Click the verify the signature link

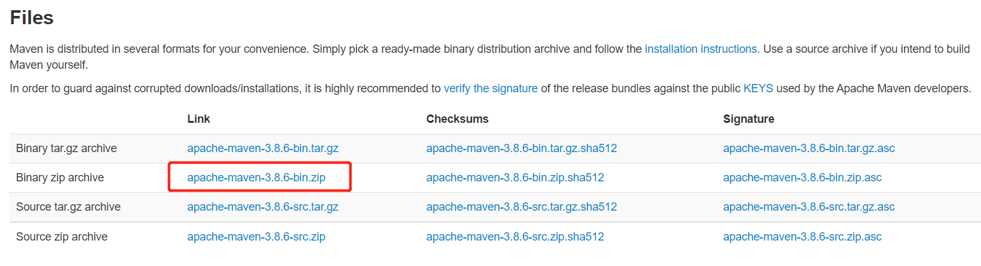point(490,88)
